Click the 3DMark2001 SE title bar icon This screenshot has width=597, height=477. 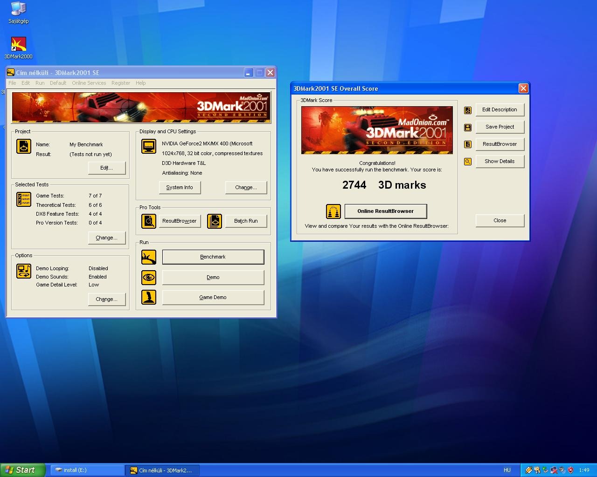click(11, 72)
